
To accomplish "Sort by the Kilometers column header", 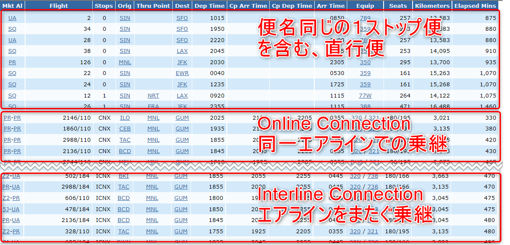I will pos(432,6).
